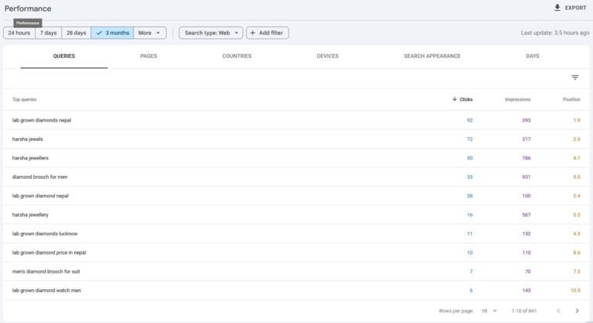Click the 567 impressions value
Image resolution: width=593 pixels, height=323 pixels.
527,214
